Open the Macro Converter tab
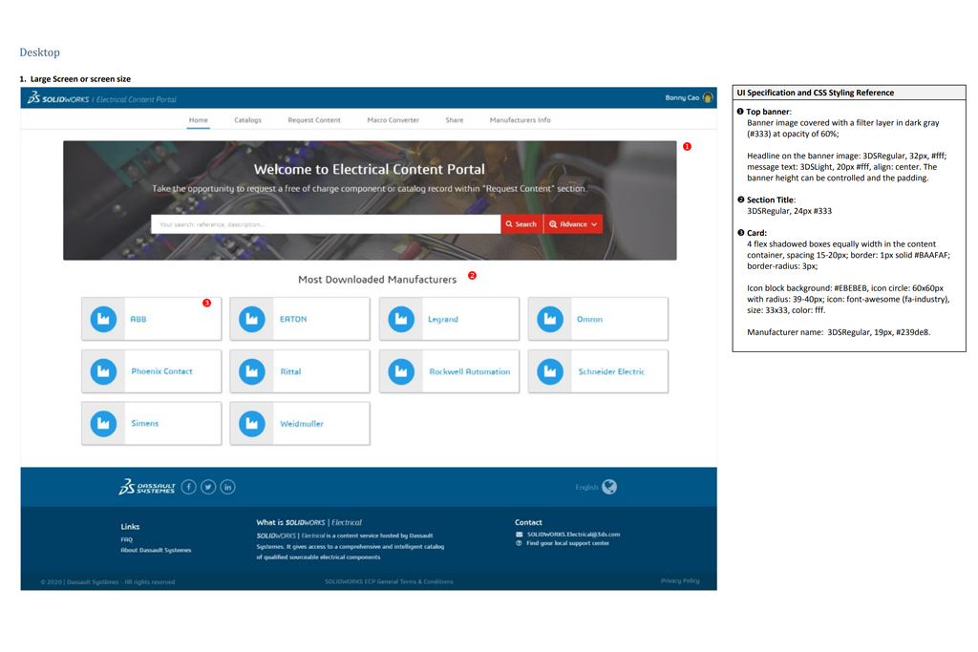Screen dimensions: 978x652 click(x=393, y=120)
